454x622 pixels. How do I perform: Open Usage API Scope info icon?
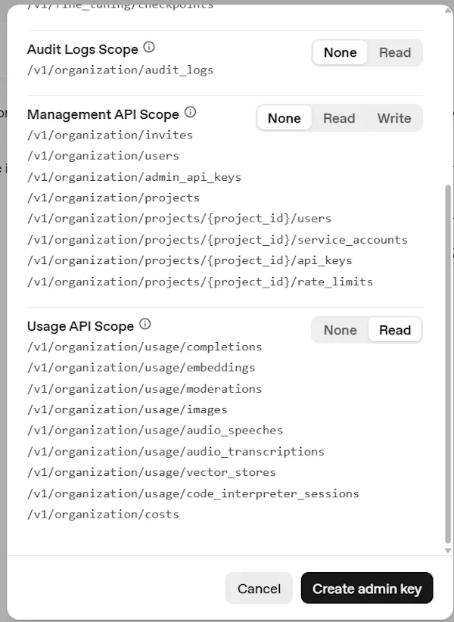(x=145, y=324)
